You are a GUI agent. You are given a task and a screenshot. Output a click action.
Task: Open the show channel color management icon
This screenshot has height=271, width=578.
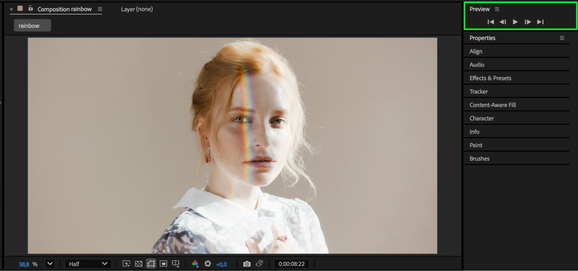[195, 264]
